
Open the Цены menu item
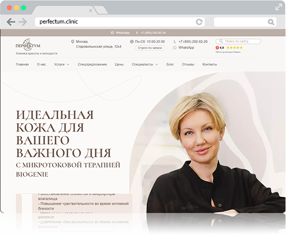pos(119,64)
